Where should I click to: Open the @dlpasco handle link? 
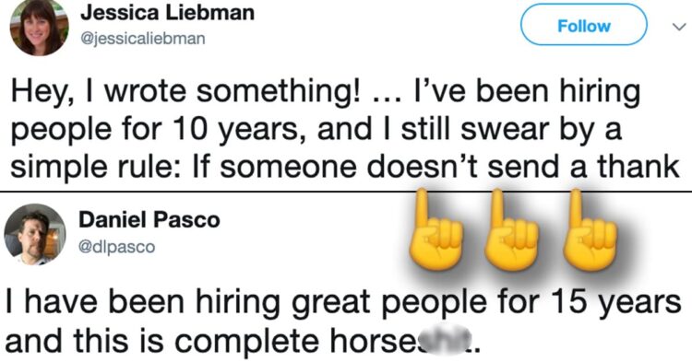[116, 247]
